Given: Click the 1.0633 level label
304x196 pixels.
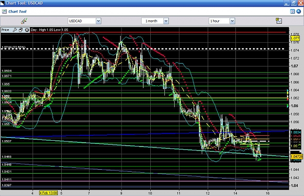Looking at the screenshot, I should (6, 91).
